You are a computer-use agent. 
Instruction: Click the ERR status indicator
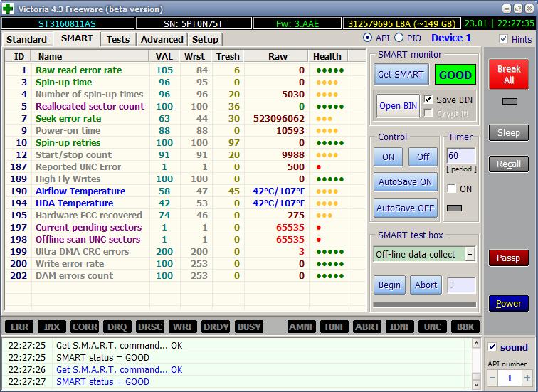19,327
